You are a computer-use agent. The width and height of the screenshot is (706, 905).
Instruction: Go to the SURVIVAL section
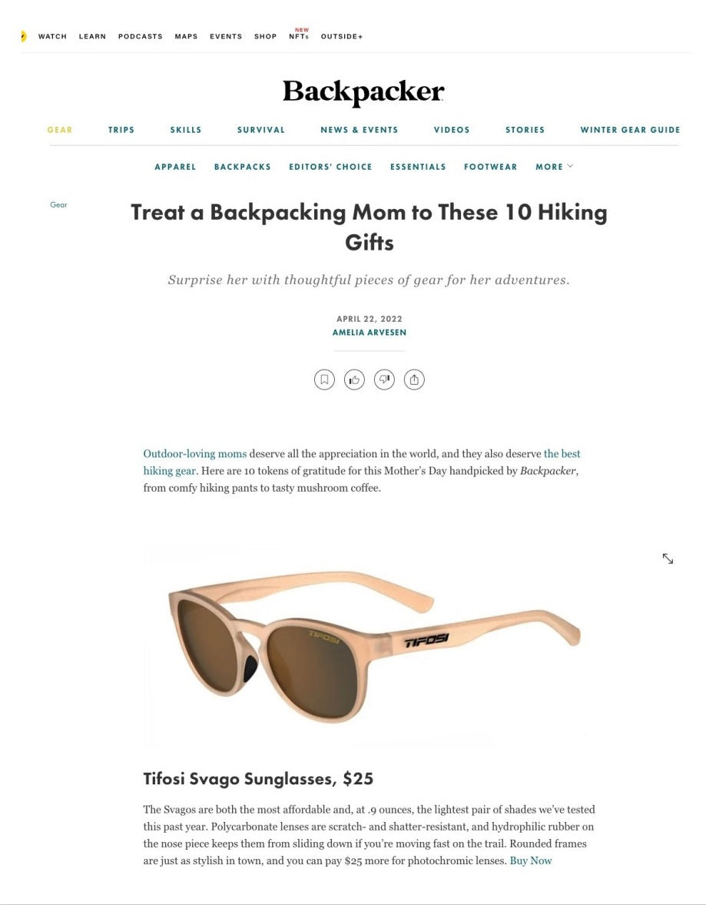pos(261,130)
